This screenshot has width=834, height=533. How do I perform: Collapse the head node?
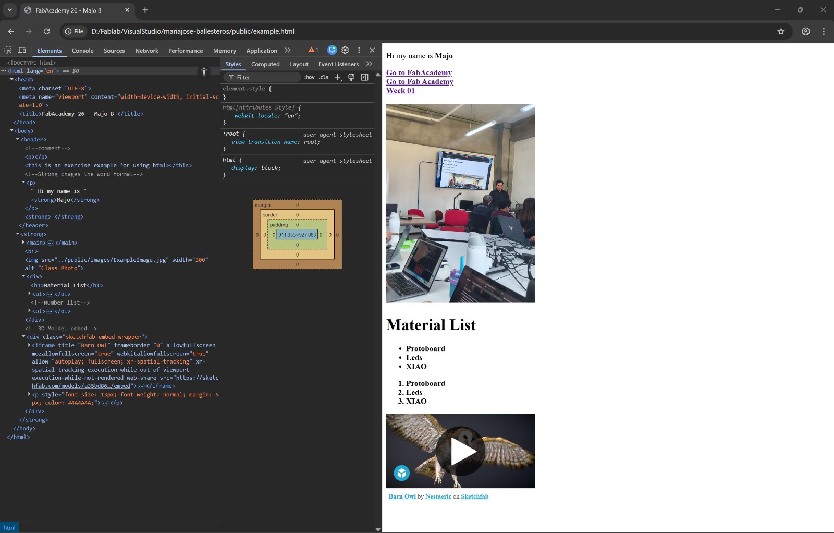coord(11,79)
